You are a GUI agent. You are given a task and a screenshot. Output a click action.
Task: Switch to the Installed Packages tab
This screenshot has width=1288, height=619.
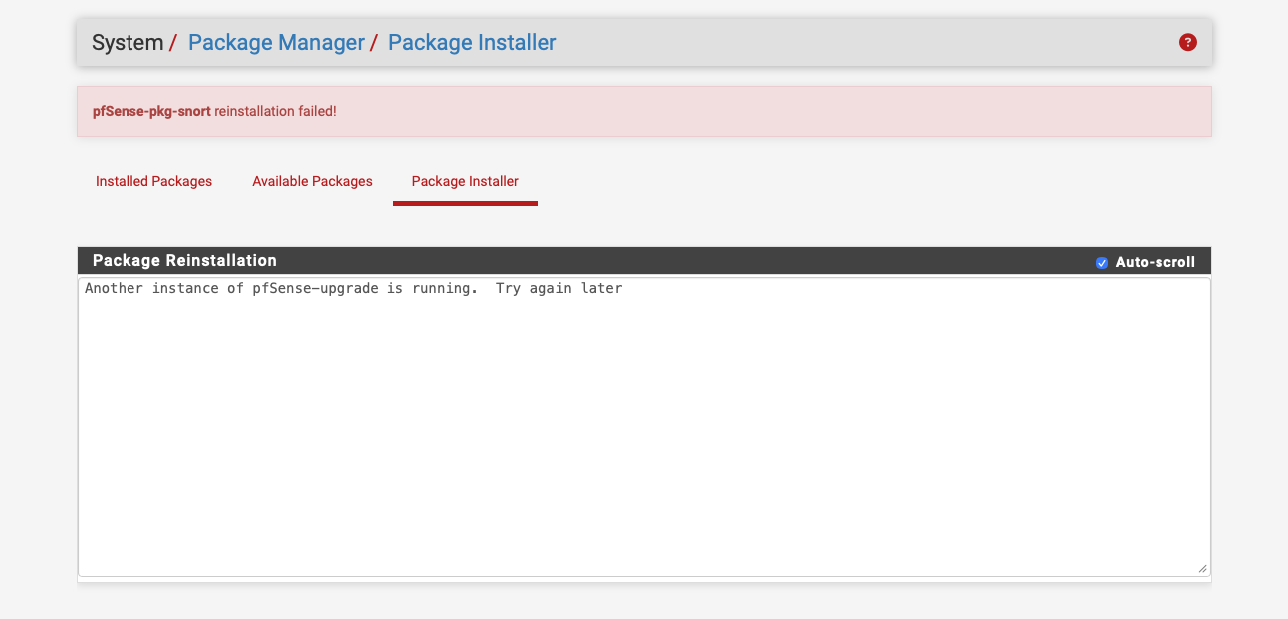pyautogui.click(x=153, y=181)
